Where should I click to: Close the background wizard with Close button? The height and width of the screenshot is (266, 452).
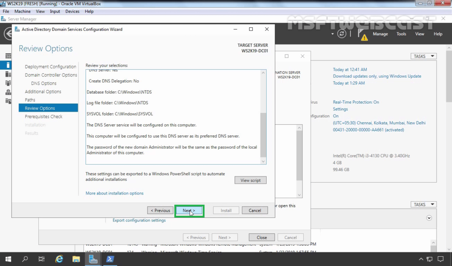[262, 237]
